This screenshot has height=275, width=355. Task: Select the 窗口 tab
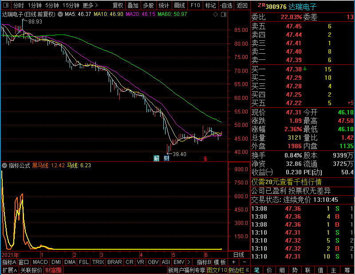coord(24,262)
